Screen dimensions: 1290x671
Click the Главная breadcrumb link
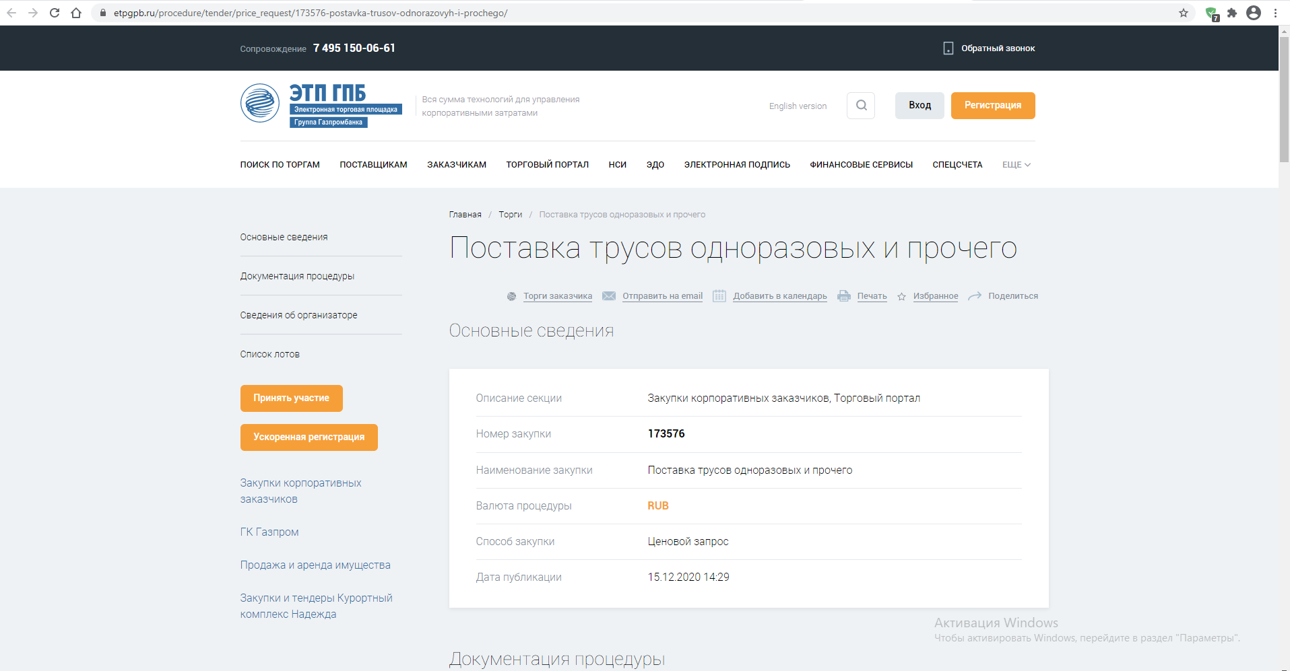tap(465, 215)
